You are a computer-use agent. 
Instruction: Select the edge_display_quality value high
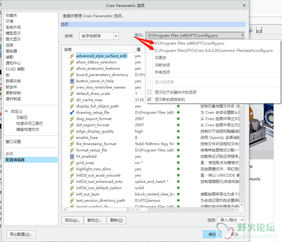(x=139, y=131)
